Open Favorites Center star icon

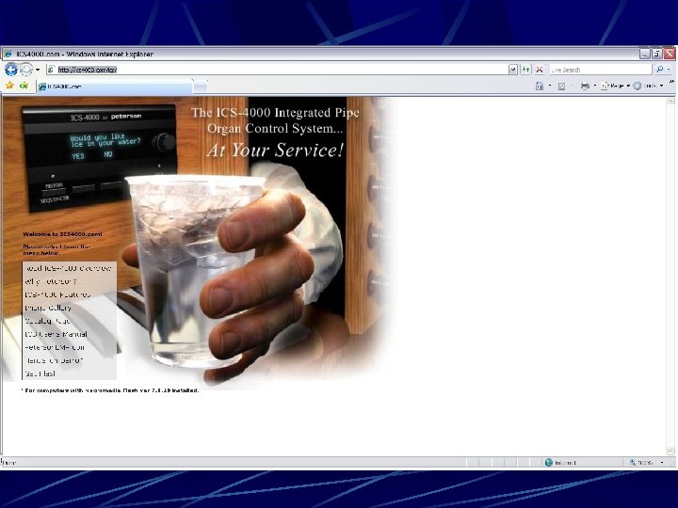pyautogui.click(x=9, y=86)
